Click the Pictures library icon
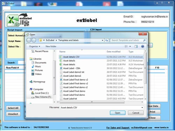The width and height of the screenshot is (175, 131). click(33, 70)
